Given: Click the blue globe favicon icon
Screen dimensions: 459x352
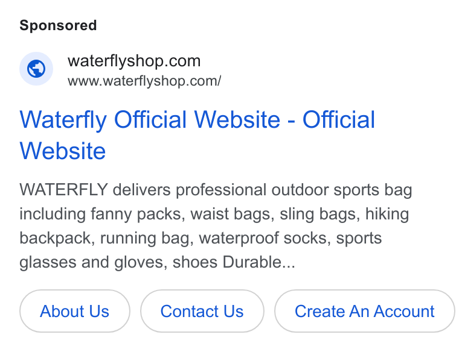Looking at the screenshot, I should [x=36, y=69].
